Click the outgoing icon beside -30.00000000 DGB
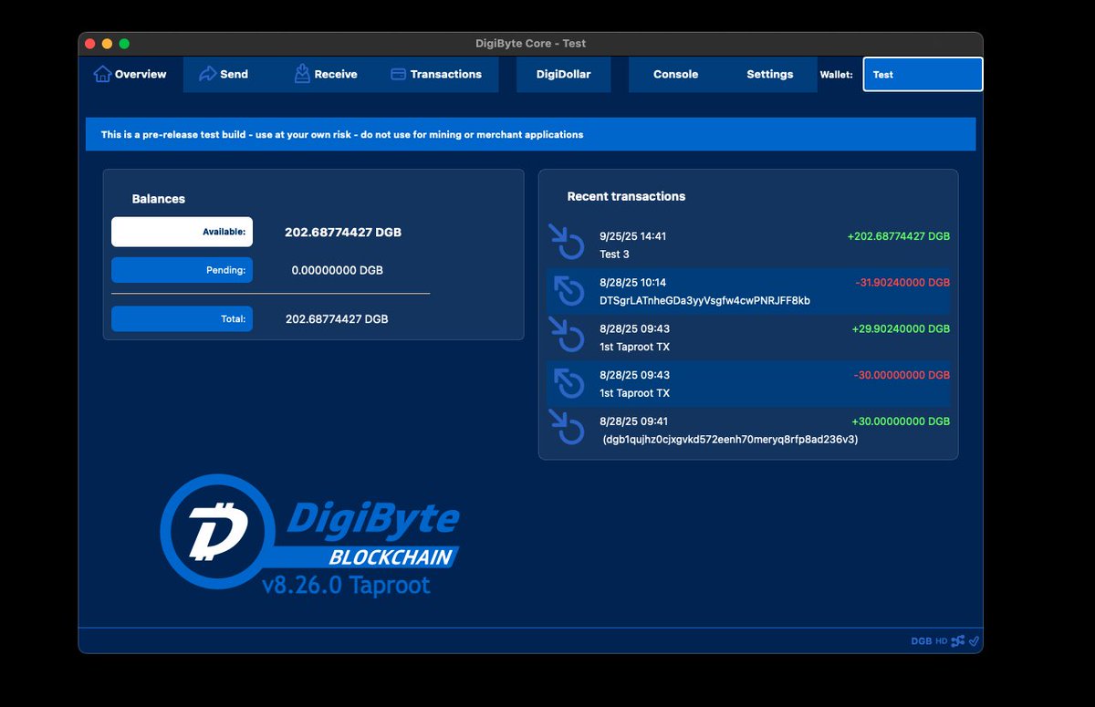This screenshot has height=707, width=1095. point(568,383)
